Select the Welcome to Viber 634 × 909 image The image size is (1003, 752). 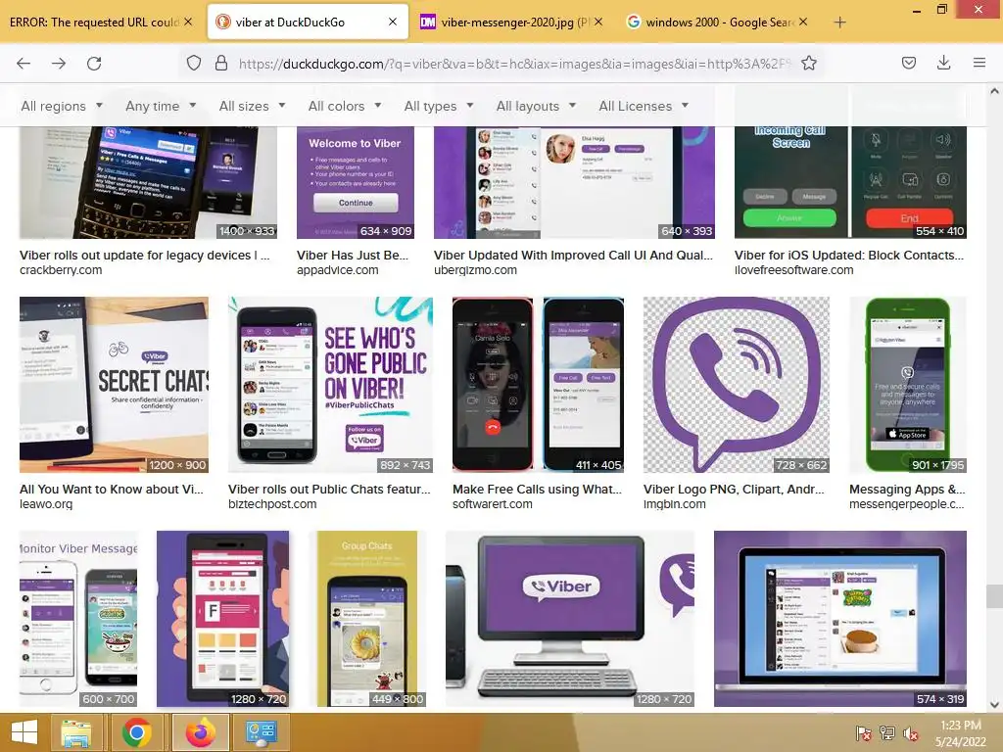356,182
